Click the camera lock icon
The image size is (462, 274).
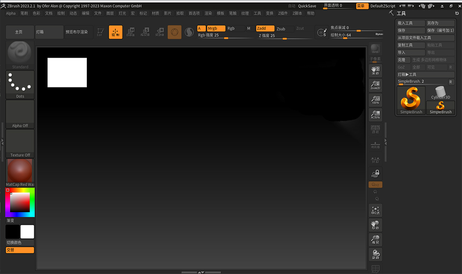[376, 173]
